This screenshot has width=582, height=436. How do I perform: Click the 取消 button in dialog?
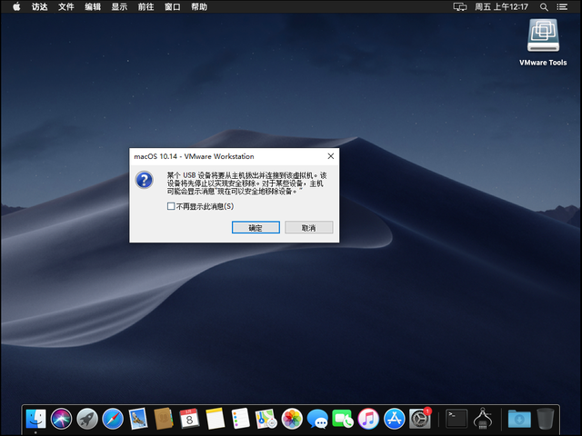point(309,228)
